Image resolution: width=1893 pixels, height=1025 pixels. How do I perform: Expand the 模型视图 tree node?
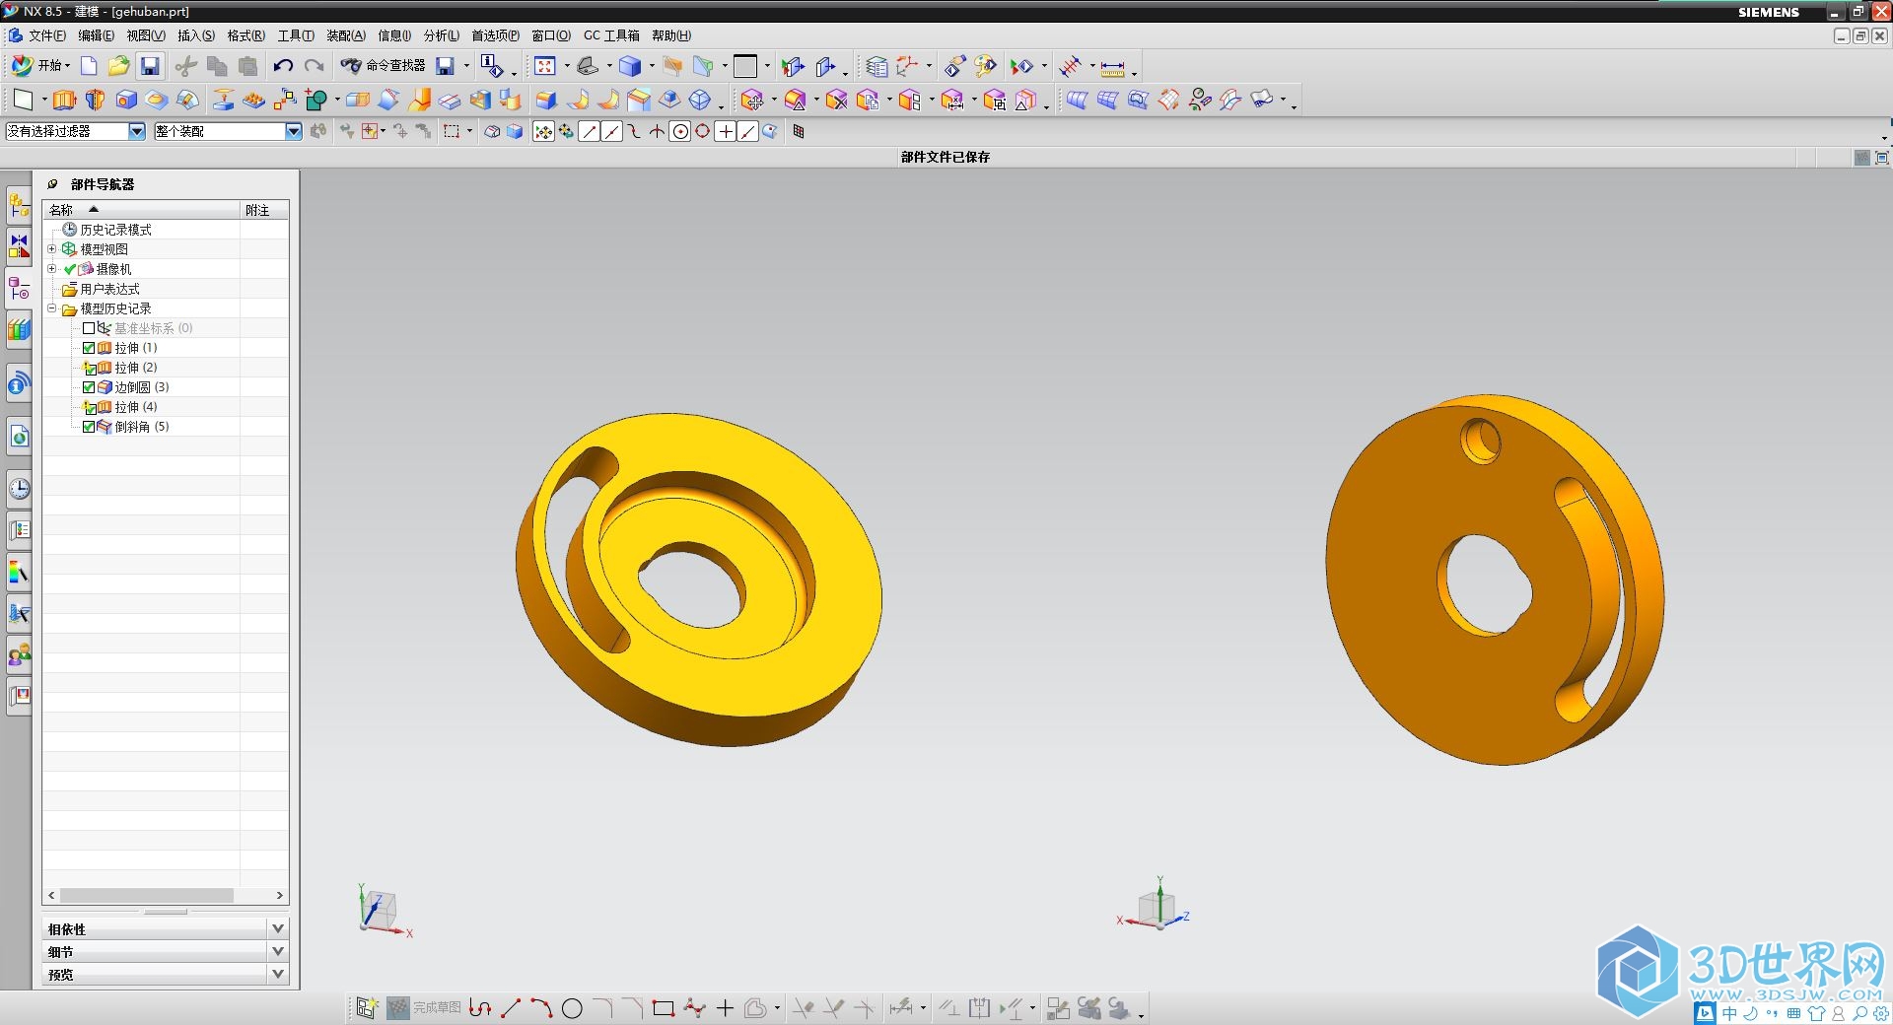(x=52, y=249)
